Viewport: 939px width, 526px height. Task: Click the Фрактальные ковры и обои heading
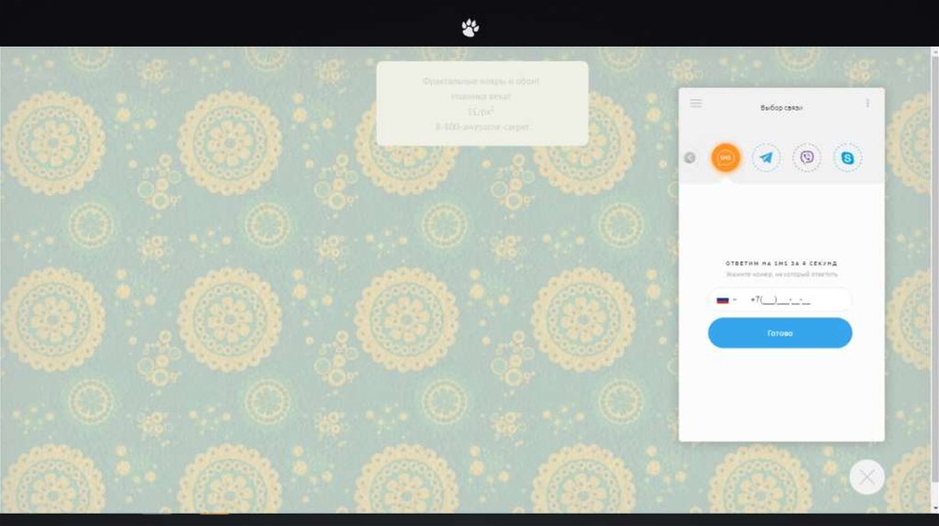click(481, 82)
